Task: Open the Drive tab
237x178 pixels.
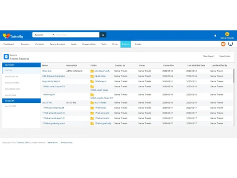Action: pyautogui.click(x=115, y=44)
